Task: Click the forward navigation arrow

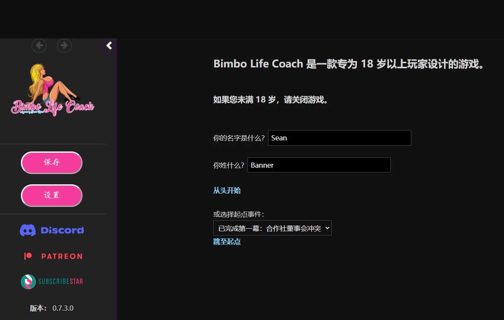Action: pyautogui.click(x=64, y=45)
